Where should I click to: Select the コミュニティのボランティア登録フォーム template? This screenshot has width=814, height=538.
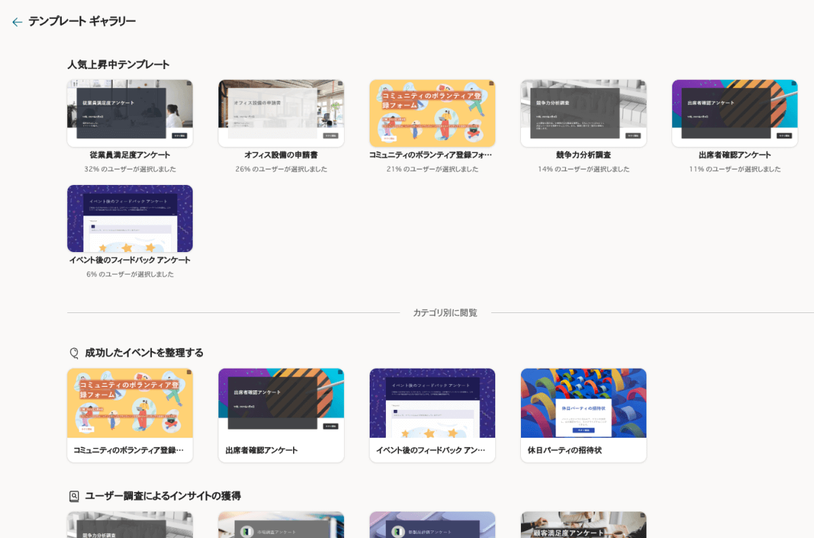[432, 113]
